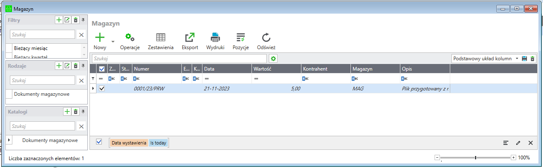Image resolution: width=543 pixels, height=168 pixels.
Task: Refresh list with Odśwież
Action: click(x=266, y=38)
